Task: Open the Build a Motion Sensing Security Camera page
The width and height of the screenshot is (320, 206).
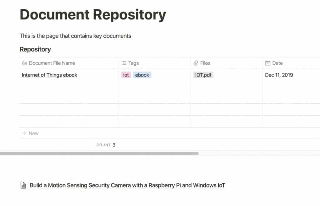Action: tap(127, 185)
